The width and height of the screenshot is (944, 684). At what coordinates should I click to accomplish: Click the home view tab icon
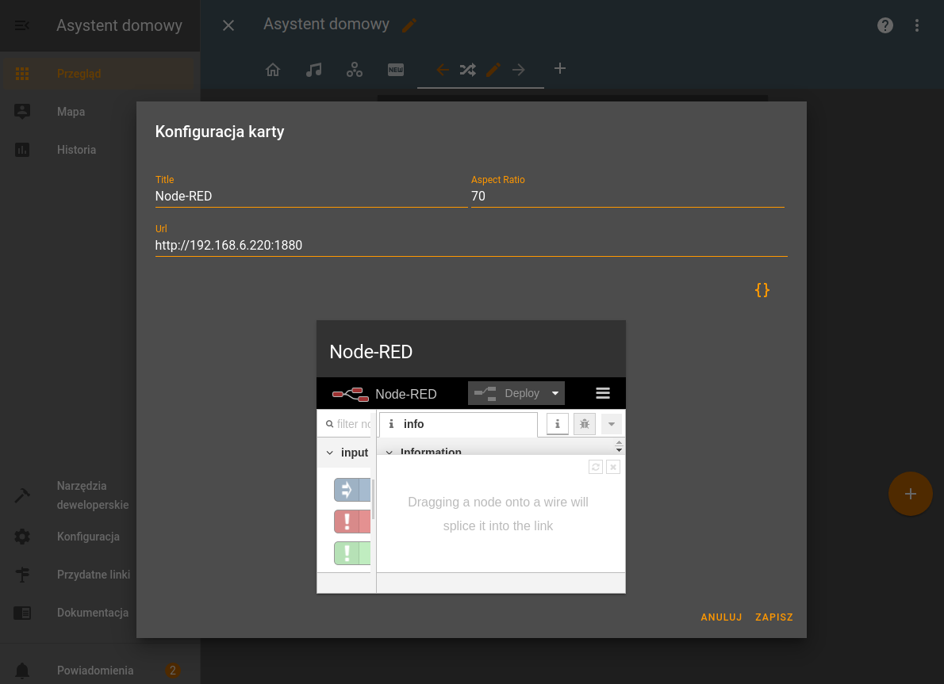[x=273, y=70]
